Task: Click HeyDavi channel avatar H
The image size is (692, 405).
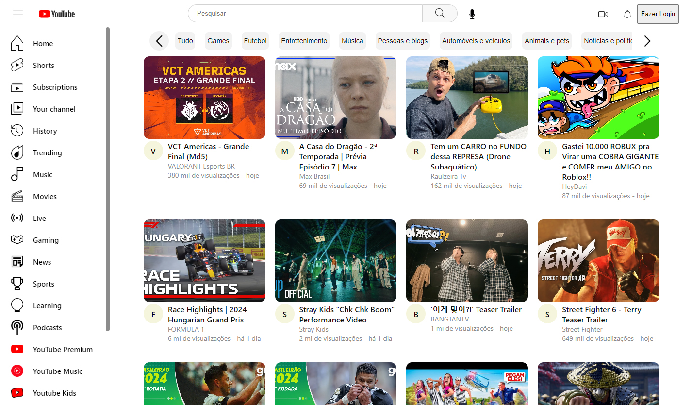Action: 547,151
